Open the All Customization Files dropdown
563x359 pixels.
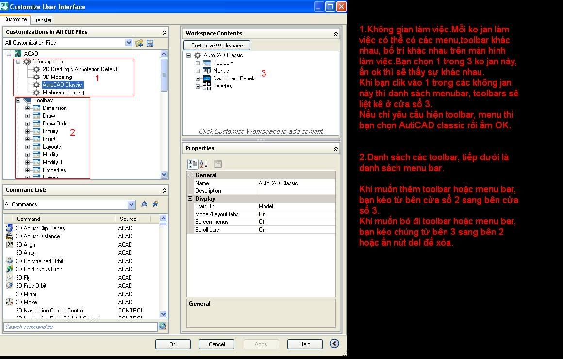tap(129, 43)
